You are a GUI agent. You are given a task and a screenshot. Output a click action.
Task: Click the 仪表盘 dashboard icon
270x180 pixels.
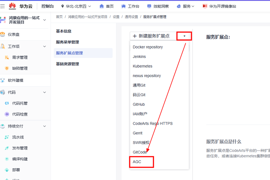pyautogui.click(x=3, y=34)
